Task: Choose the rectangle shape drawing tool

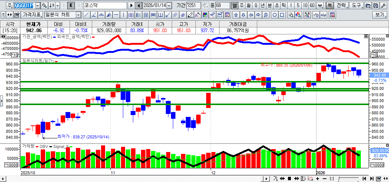Action: point(282,15)
